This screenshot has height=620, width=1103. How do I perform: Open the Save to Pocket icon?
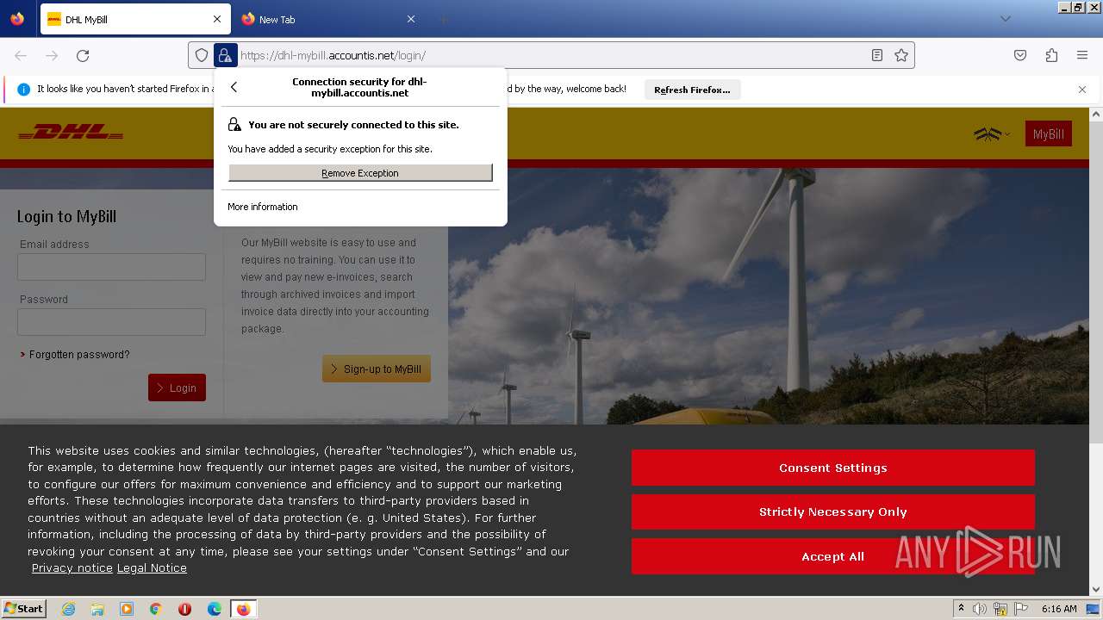(1020, 55)
